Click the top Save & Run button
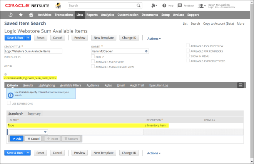 [x=15, y=38]
